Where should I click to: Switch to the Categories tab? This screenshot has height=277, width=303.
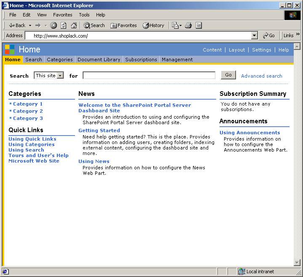click(x=60, y=60)
